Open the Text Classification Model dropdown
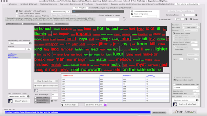The image size is (207, 116). 19,96
